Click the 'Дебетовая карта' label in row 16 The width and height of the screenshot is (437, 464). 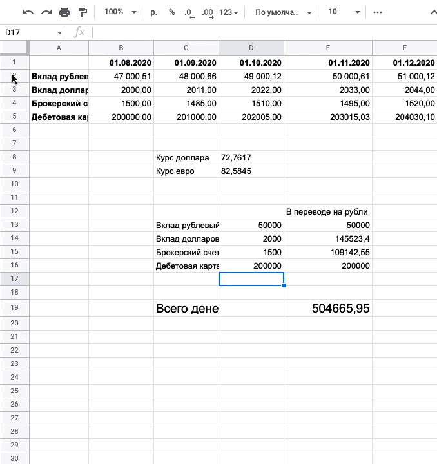point(186,266)
